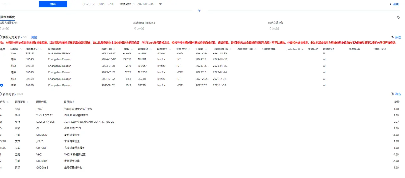This screenshot has width=405, height=178.
Task: Open the 所属店 column dropdown filter
Action: (x=21, y=49)
